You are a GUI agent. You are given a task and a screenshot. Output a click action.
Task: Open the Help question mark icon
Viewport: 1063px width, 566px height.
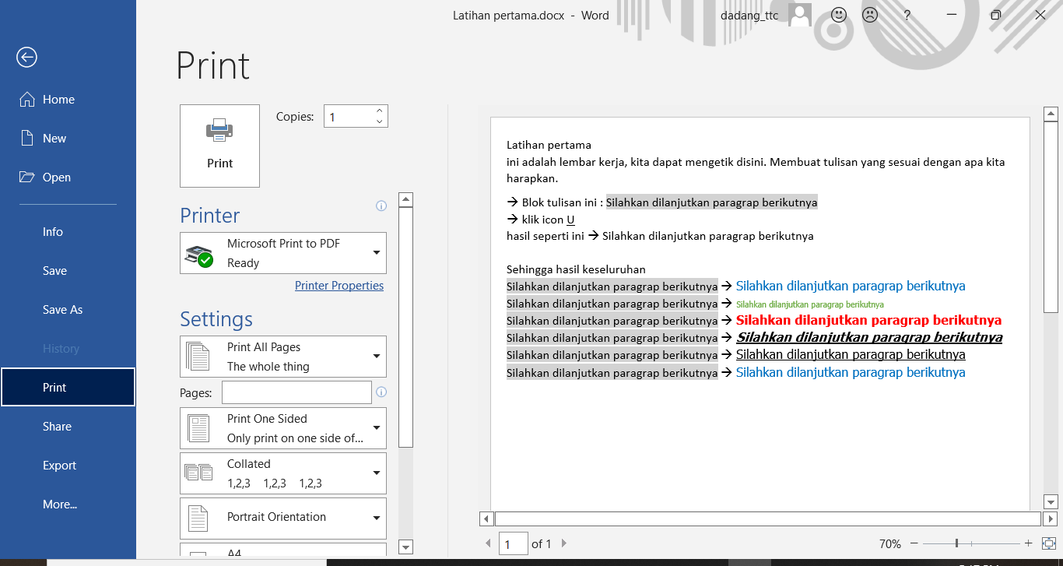click(x=907, y=15)
